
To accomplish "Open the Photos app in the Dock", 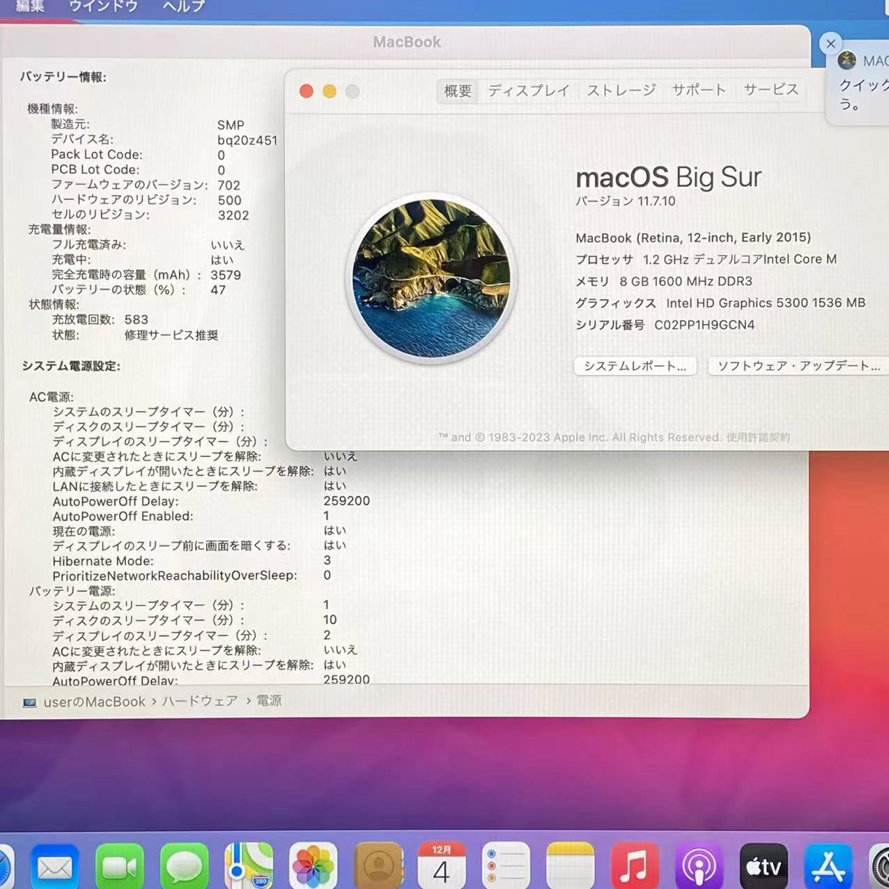I will click(x=314, y=866).
